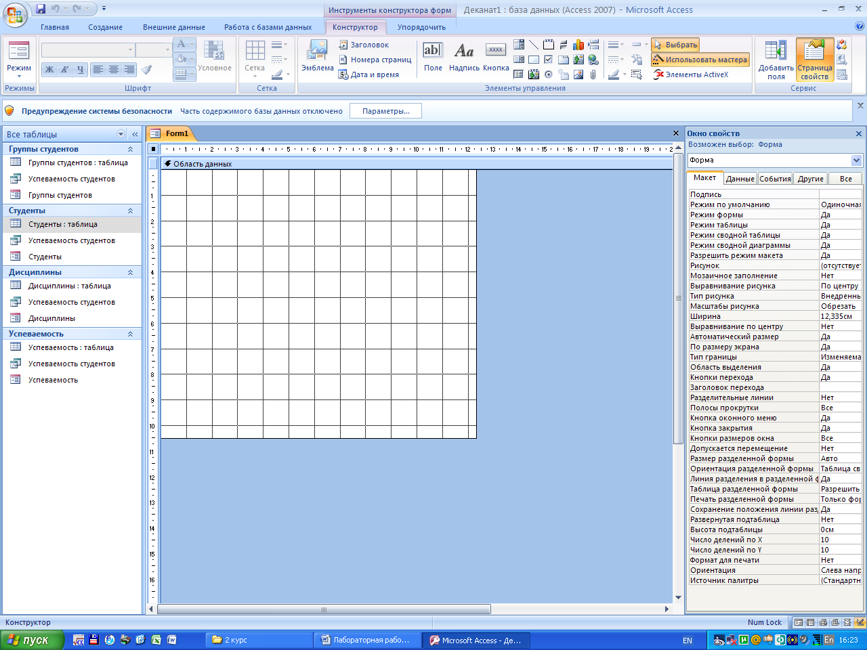
Task: Save via Quick Access floppy icon
Action: (41, 9)
